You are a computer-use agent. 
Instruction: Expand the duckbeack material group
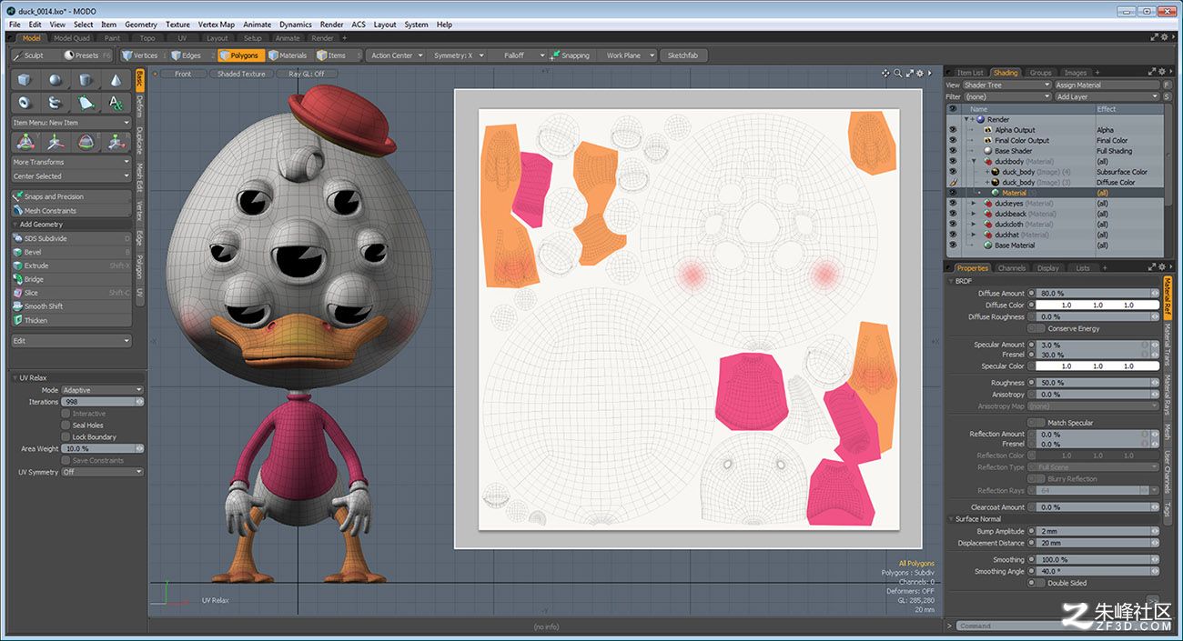click(x=975, y=214)
